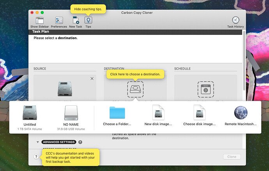The image size is (269, 171).
Task: Click the SCHEDULE section heading
Action: click(x=182, y=68)
